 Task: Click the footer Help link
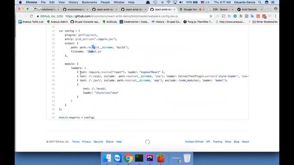click(x=119, y=142)
